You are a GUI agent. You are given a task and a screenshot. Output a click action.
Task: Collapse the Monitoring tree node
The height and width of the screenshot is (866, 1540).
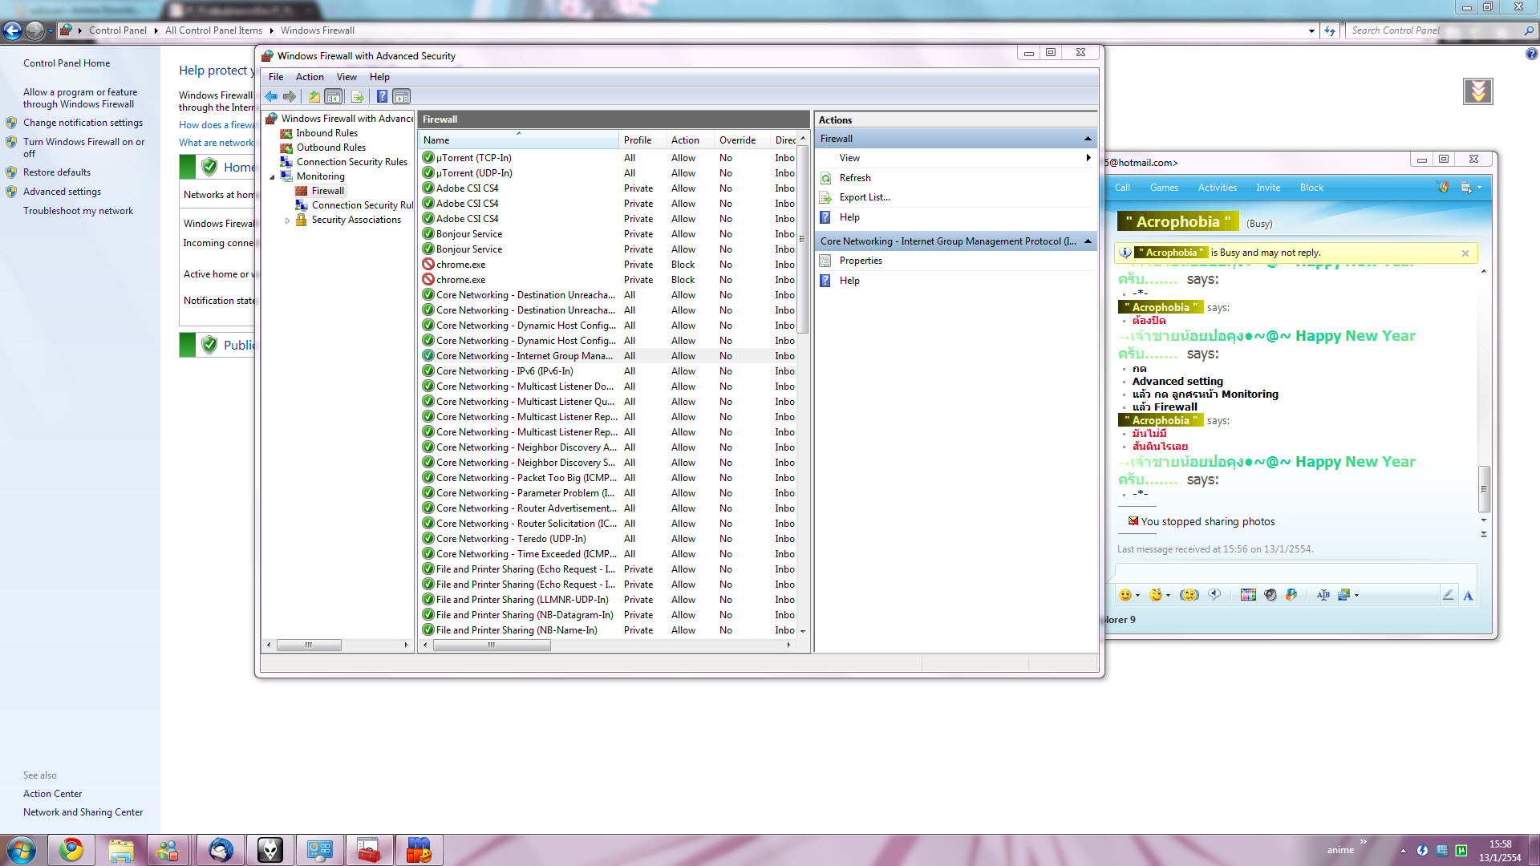pos(272,176)
